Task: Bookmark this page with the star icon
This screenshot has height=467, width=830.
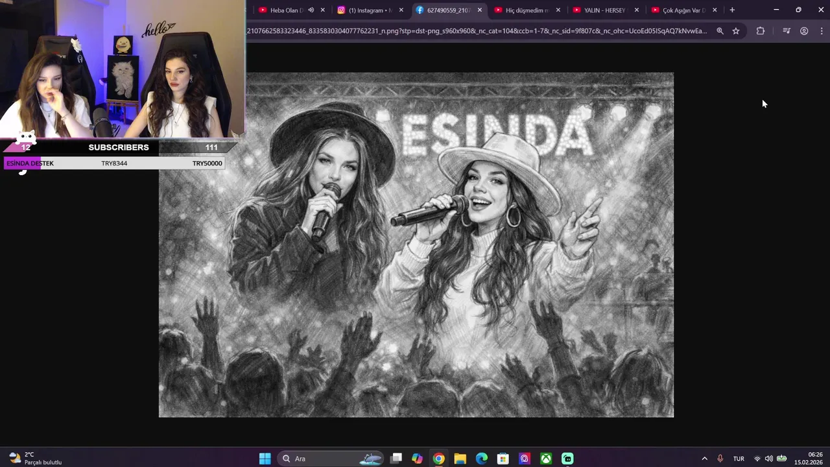Action: point(736,31)
